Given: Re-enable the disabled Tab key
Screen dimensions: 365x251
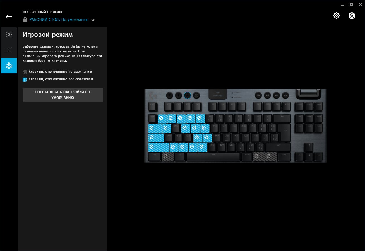Looking at the screenshot, I should pyautogui.click(x=155, y=128).
